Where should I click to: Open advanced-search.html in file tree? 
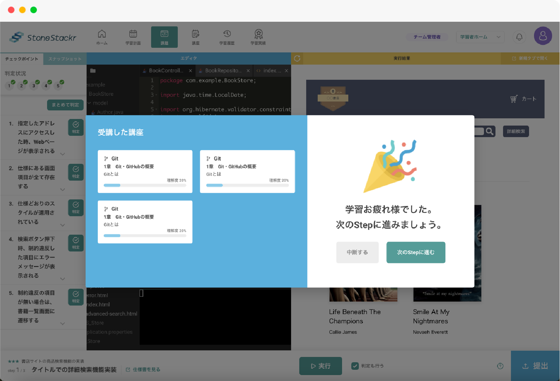pyautogui.click(x=112, y=314)
